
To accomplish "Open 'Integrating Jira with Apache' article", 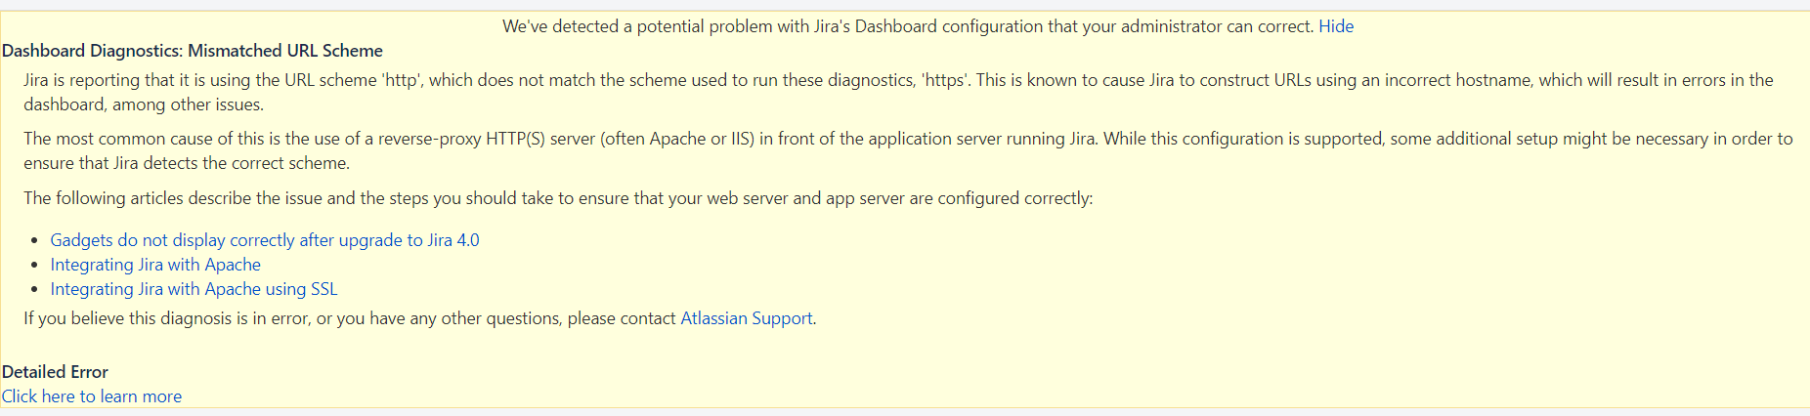I will [x=155, y=265].
